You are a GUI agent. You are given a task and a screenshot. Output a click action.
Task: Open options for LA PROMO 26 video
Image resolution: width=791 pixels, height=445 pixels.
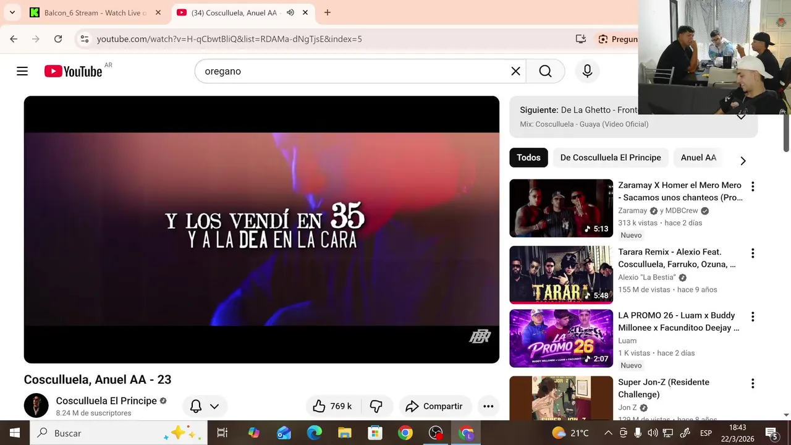pos(753,316)
